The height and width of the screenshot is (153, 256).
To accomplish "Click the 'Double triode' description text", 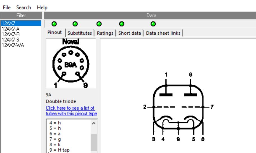I will (x=61, y=101).
